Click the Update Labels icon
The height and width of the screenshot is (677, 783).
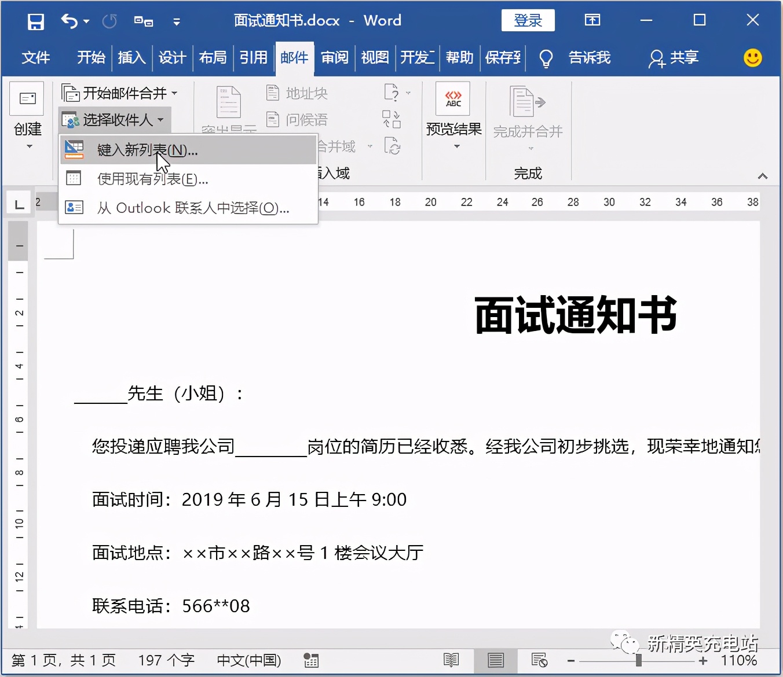coord(392,146)
